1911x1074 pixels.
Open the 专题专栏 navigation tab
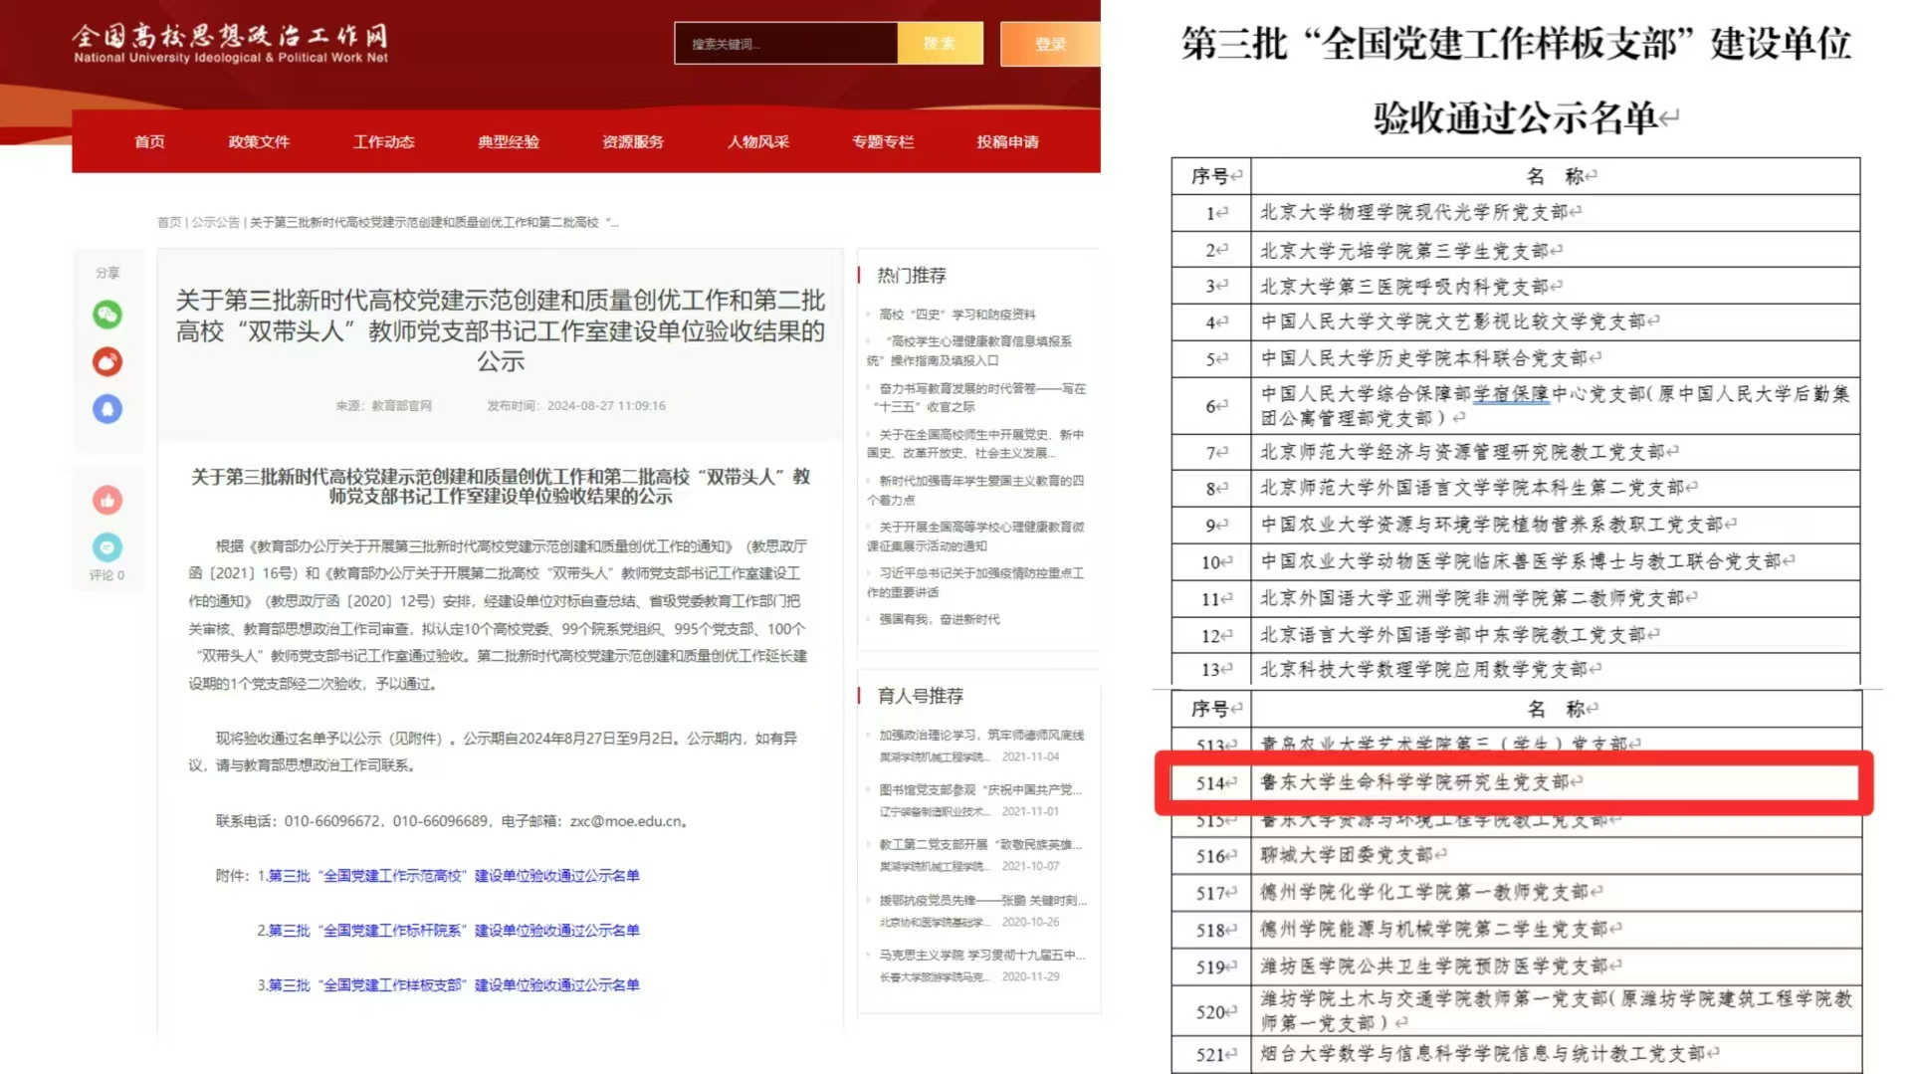883,141
